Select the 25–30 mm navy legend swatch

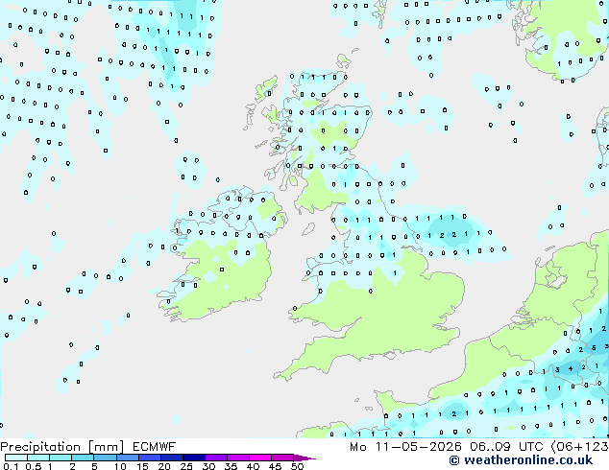pyautogui.click(x=194, y=458)
